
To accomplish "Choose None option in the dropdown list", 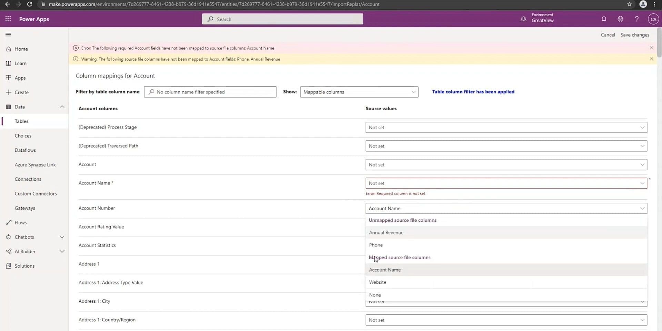I will pos(375,295).
